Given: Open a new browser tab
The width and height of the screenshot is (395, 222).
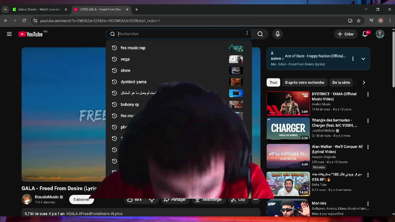Looking at the screenshot, I should tap(136, 10).
